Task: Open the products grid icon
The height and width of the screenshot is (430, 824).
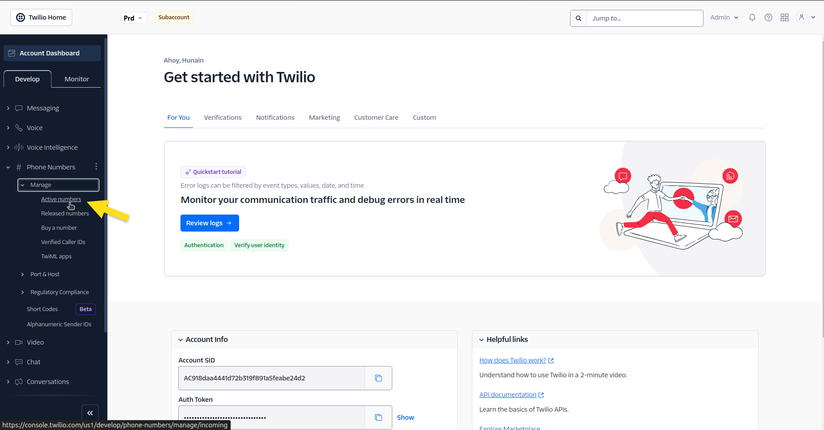Action: 785,17
